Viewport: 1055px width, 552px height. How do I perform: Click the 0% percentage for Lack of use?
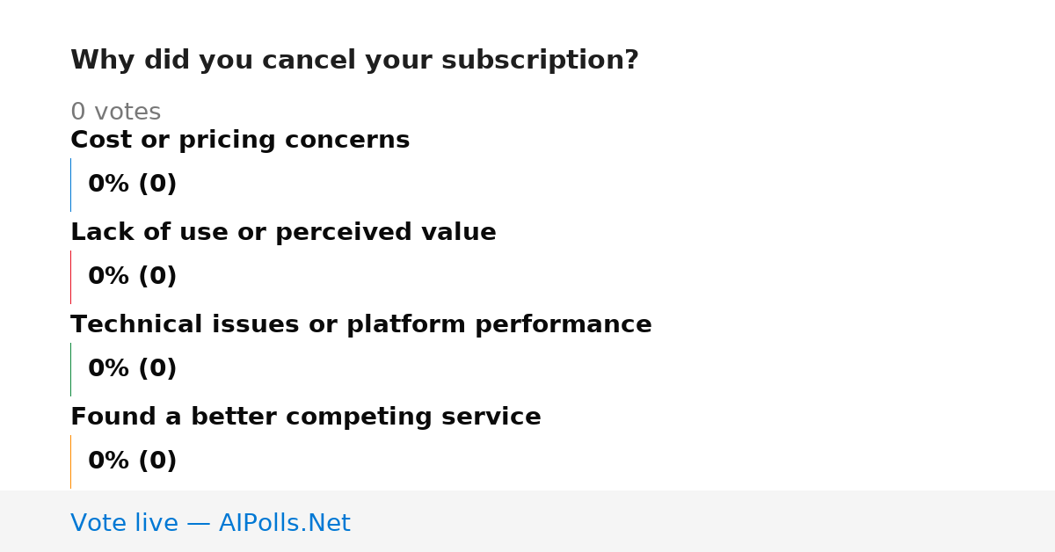coord(109,277)
